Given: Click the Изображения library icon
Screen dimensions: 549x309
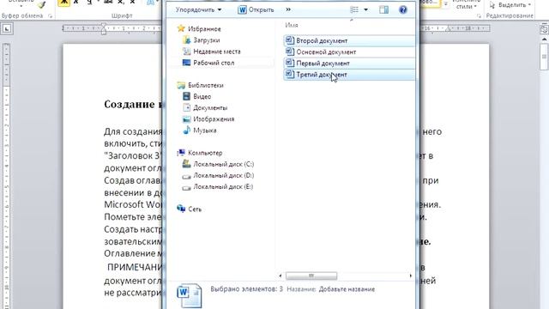Looking at the screenshot, I should pyautogui.click(x=187, y=119).
